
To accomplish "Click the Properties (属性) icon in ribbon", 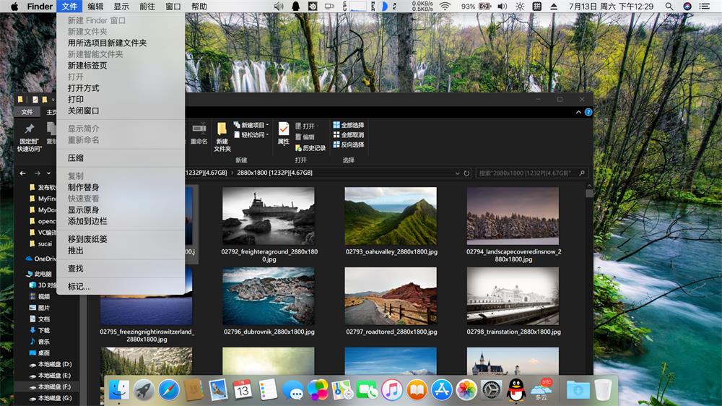I will 284,132.
